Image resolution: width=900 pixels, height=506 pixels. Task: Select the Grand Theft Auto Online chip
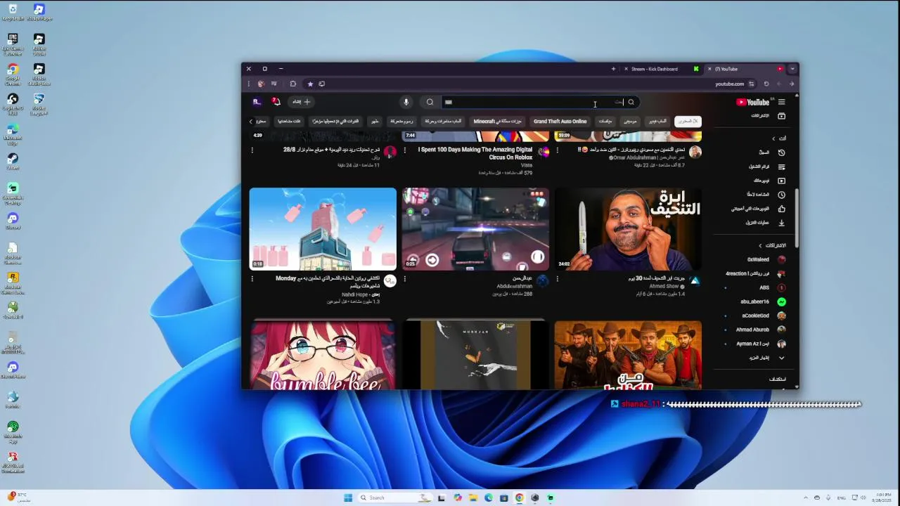tap(560, 122)
